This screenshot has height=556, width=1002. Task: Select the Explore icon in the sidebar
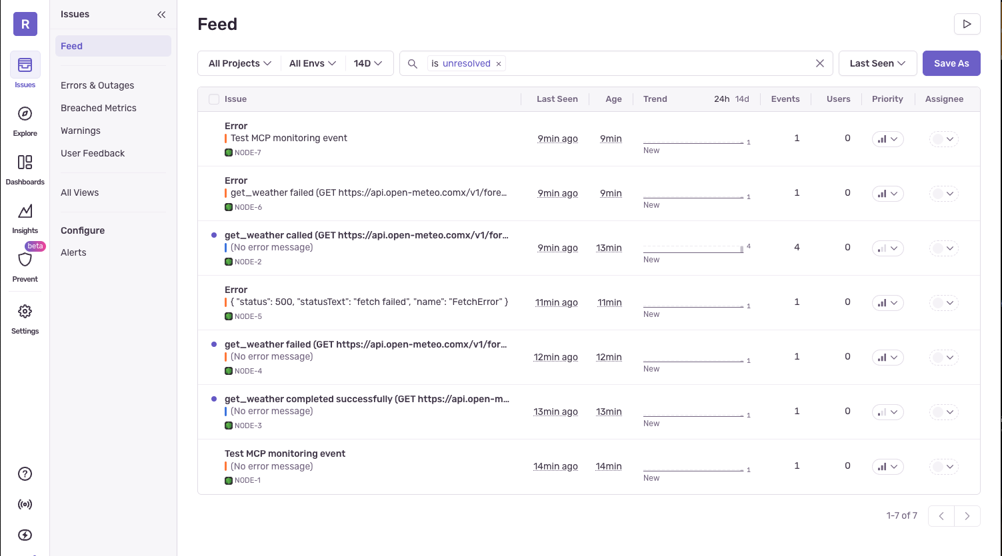25,118
